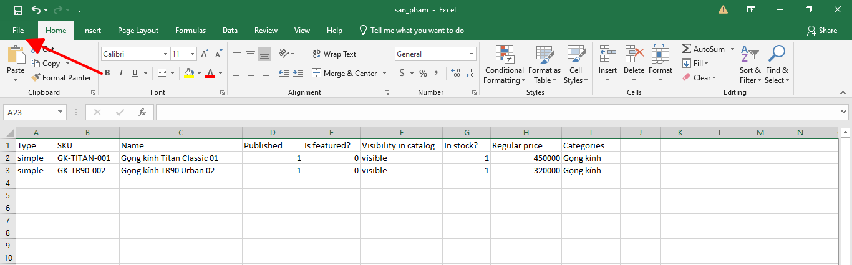Viewport: 852px width, 265px height.
Task: Click the Save icon in quick access toolbar
Action: click(x=18, y=10)
